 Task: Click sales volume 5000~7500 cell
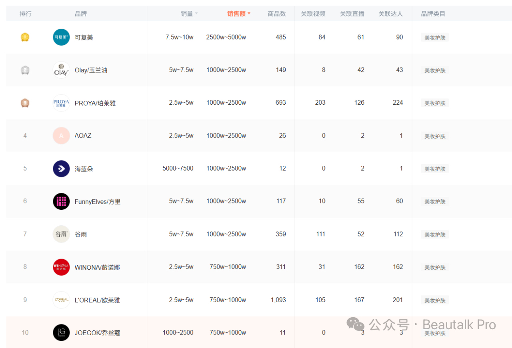[x=178, y=169]
